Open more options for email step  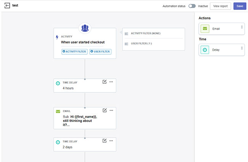111,110
